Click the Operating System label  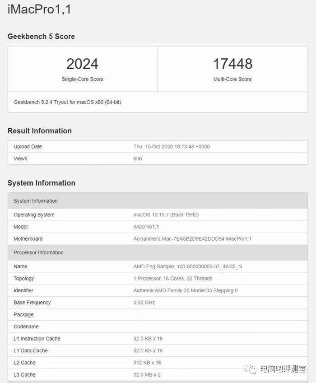coord(34,215)
